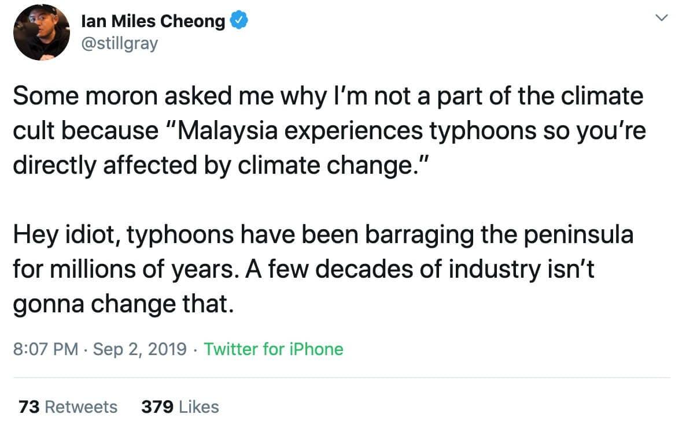
Task: Open the tweet options chevron menu
Action: (x=661, y=18)
